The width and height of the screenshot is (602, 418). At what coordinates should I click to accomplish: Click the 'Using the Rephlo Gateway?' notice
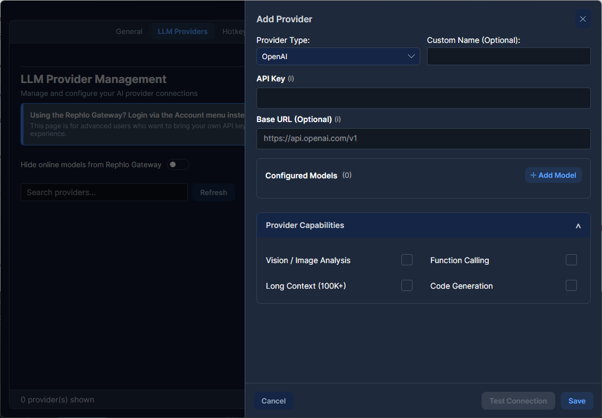(x=133, y=124)
